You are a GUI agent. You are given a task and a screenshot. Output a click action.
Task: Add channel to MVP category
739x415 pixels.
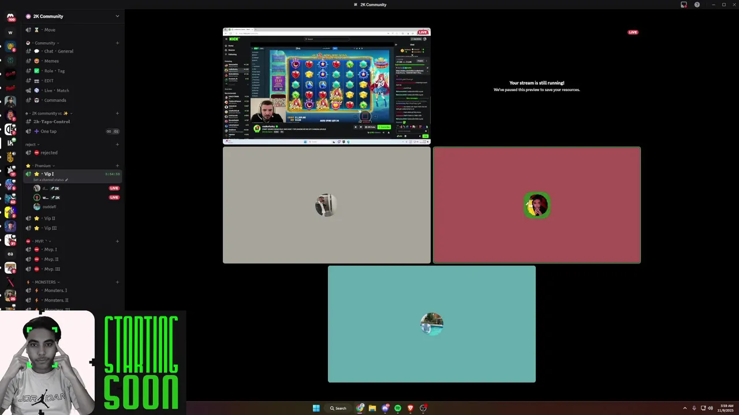click(117, 241)
